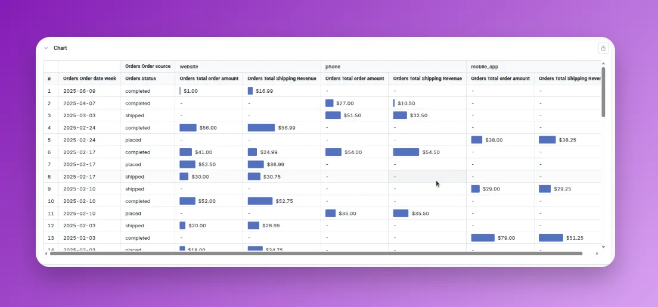This screenshot has height=307, width=658.
Task: Click the vertical scrollbar up arrow
Action: (603, 64)
